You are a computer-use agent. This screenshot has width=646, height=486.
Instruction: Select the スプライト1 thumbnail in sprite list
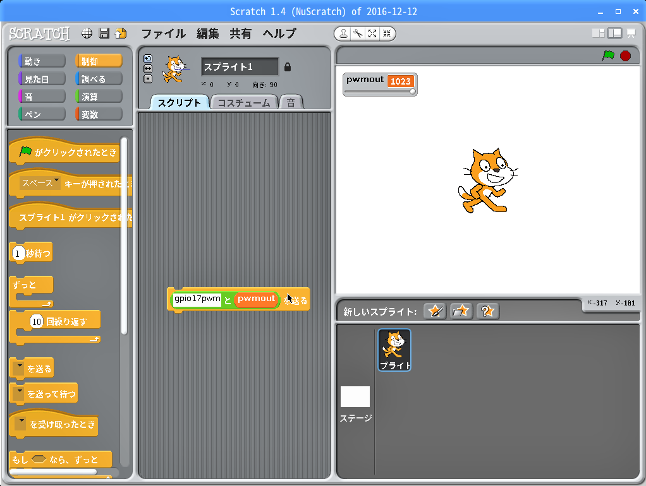pyautogui.click(x=394, y=350)
